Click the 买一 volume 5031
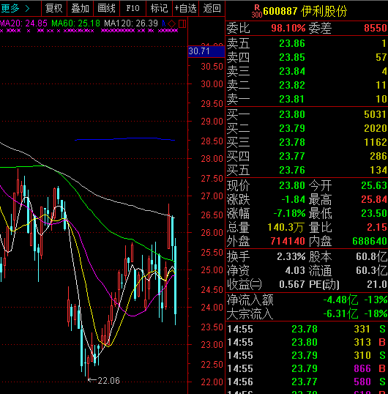 376,114
